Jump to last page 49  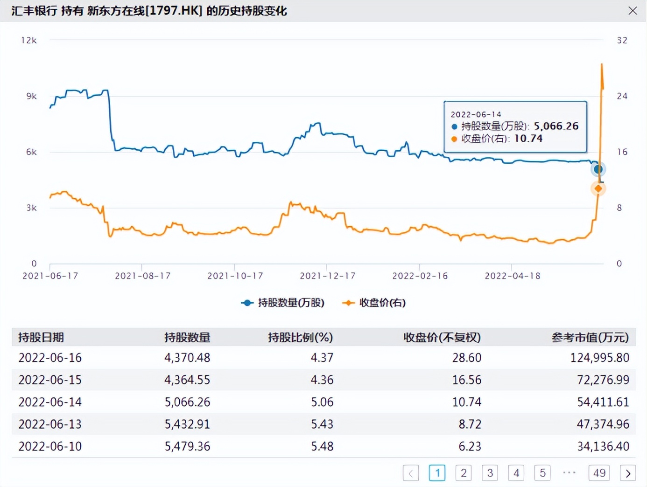point(599,473)
